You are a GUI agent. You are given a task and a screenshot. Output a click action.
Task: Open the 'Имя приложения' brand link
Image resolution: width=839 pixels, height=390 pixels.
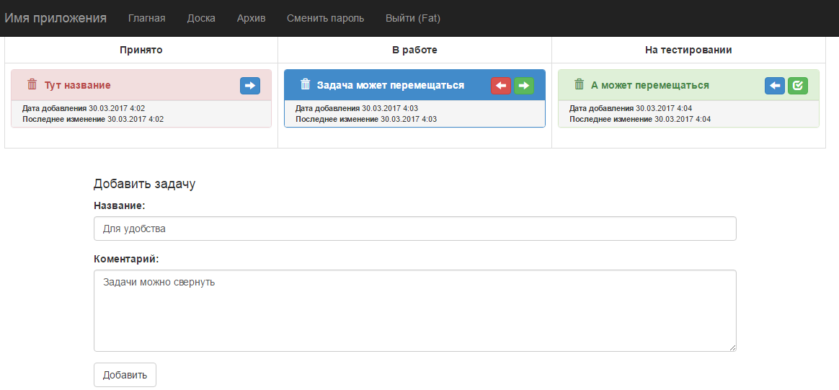[x=56, y=18]
